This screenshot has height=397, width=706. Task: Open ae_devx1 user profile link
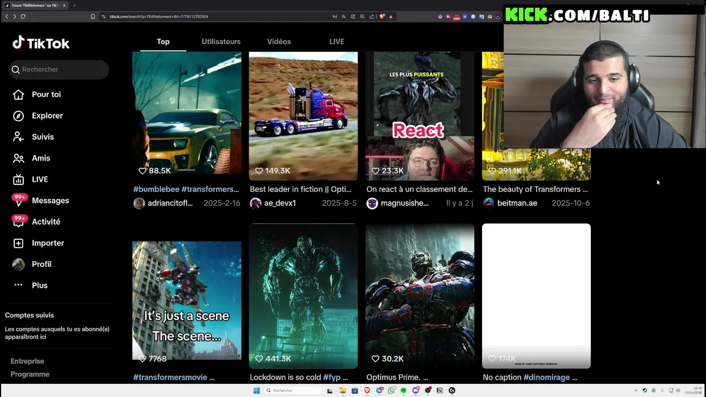pyautogui.click(x=280, y=203)
